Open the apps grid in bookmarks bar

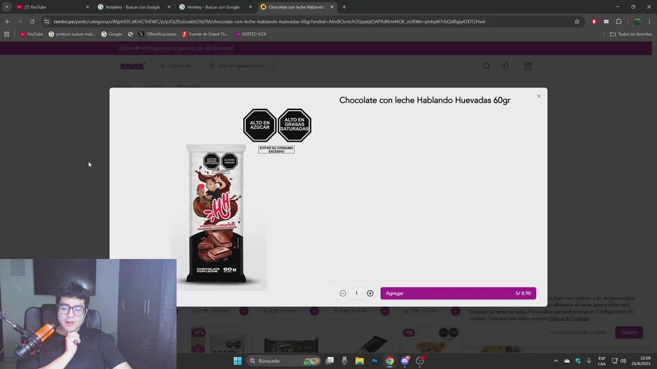(x=7, y=34)
